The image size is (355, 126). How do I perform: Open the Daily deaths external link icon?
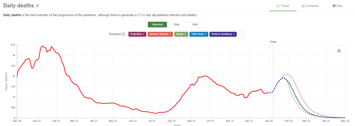click(37, 6)
